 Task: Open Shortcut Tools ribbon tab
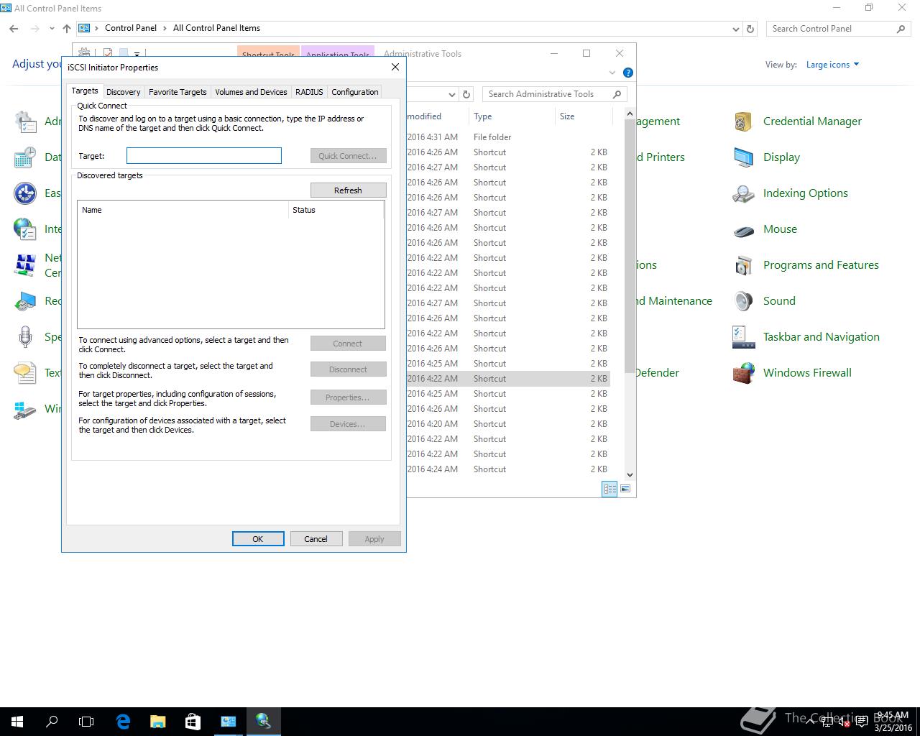coord(268,53)
